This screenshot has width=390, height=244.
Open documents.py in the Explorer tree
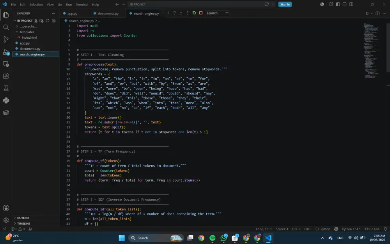pos(30,49)
